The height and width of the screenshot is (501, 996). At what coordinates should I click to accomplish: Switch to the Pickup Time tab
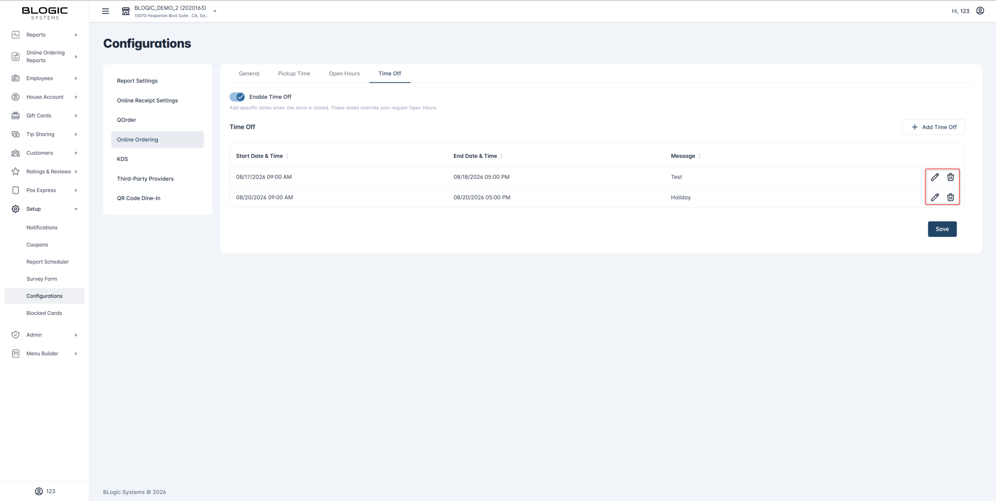(x=294, y=73)
